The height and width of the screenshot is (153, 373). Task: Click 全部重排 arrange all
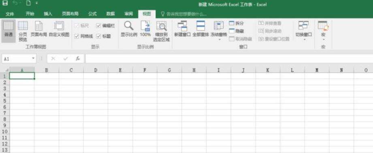point(200,29)
